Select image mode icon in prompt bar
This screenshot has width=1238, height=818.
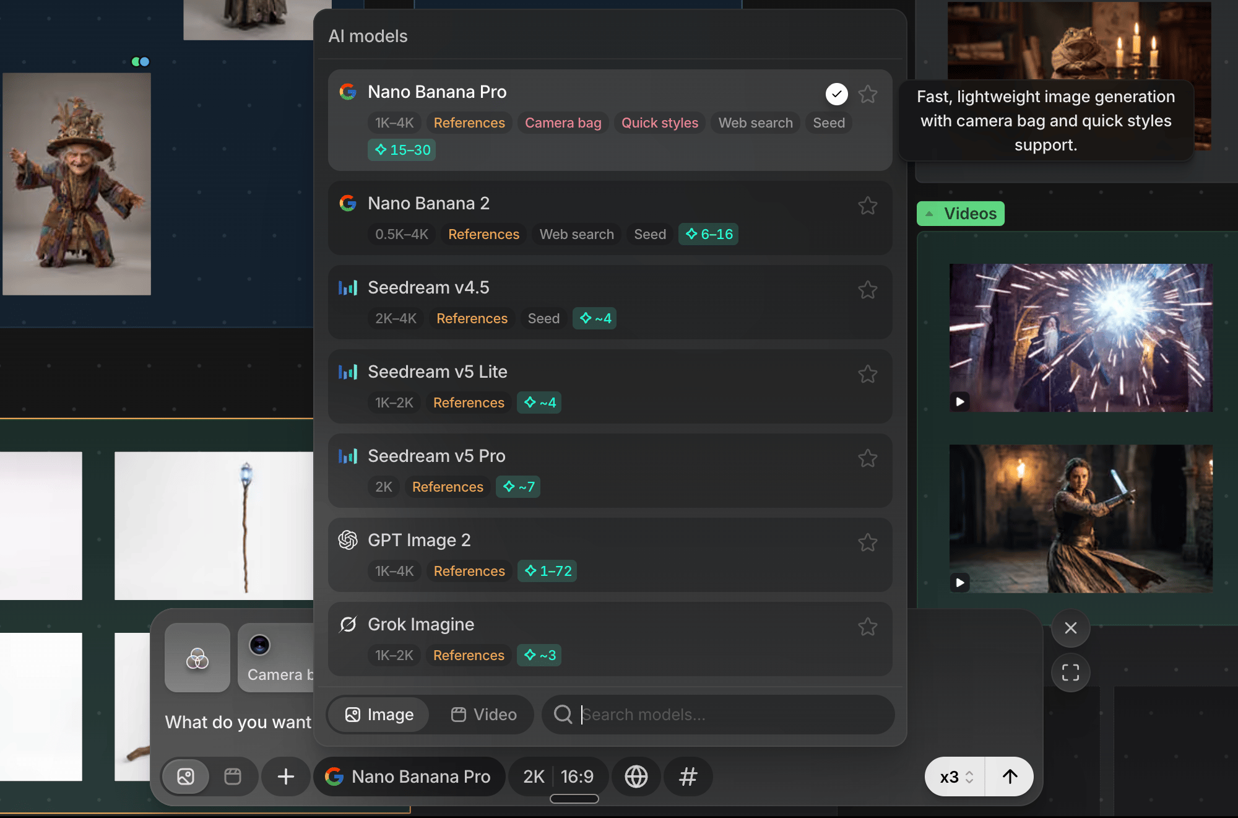tap(186, 777)
